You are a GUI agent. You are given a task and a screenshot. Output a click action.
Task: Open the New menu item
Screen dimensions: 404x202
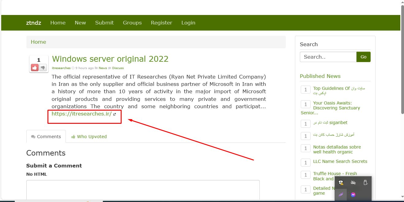coord(80,23)
